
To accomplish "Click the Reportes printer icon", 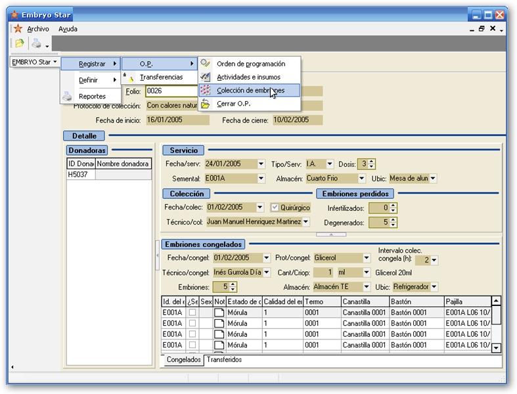I will coord(67,97).
